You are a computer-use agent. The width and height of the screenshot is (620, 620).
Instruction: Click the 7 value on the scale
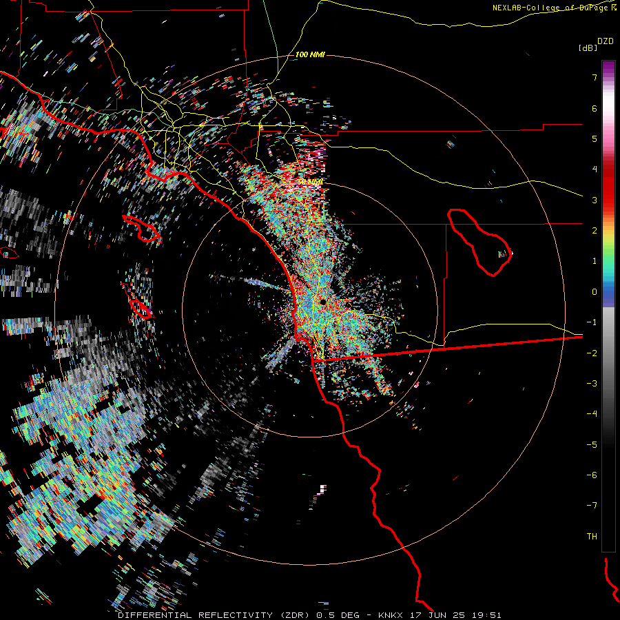[595, 77]
